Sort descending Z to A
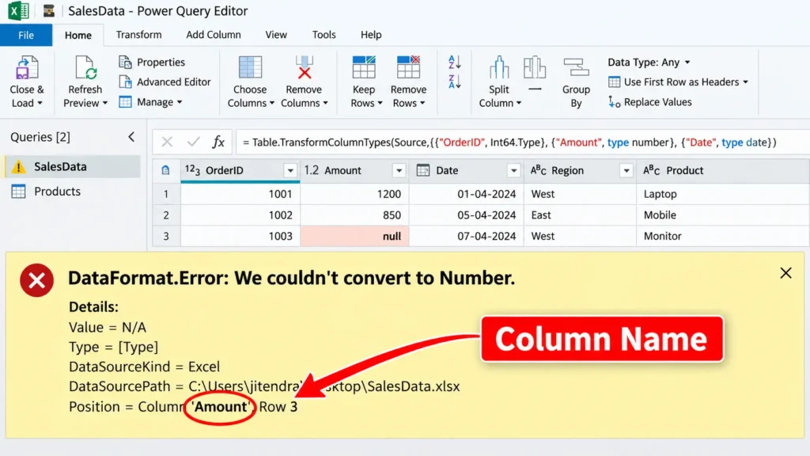The image size is (810, 456). pyautogui.click(x=455, y=82)
